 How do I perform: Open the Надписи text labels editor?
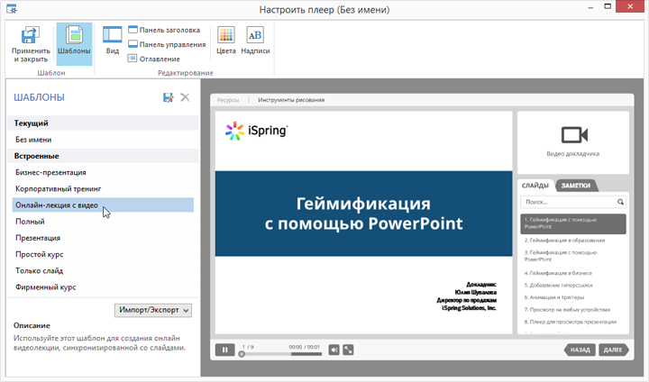coord(255,41)
